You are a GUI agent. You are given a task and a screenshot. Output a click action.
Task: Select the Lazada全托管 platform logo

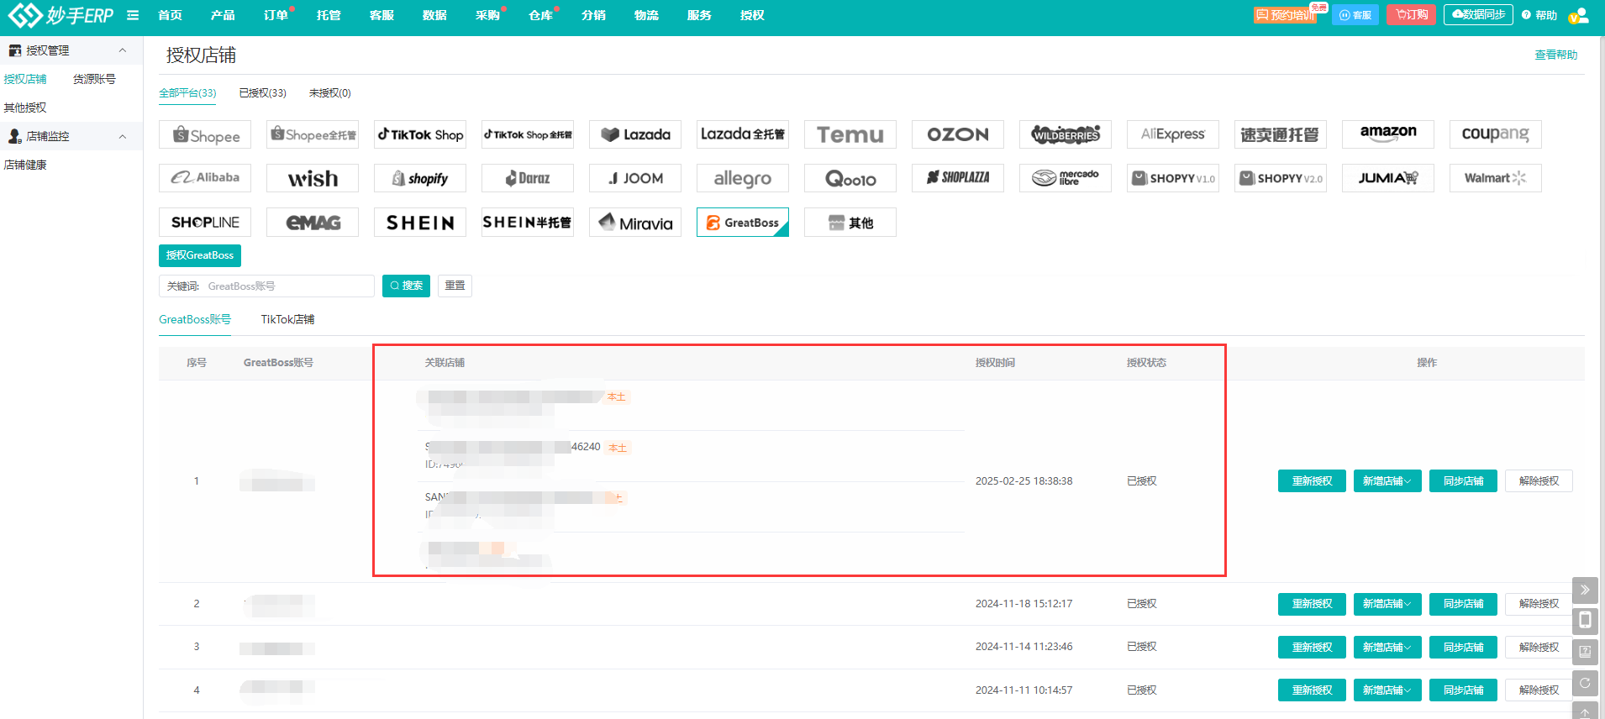coord(743,134)
